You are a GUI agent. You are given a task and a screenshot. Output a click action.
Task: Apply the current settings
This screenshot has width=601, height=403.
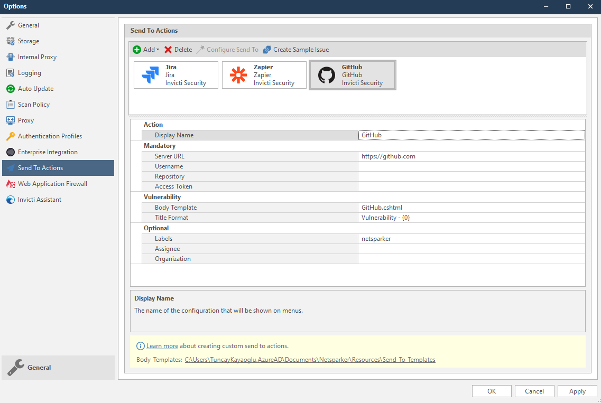click(577, 391)
